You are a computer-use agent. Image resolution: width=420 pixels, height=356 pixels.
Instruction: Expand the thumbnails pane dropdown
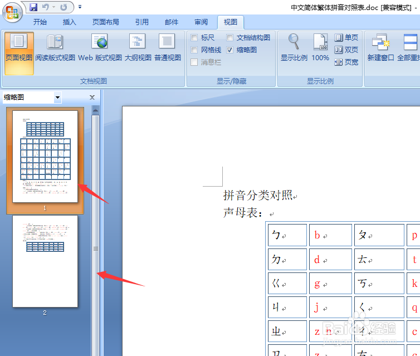coord(57,97)
